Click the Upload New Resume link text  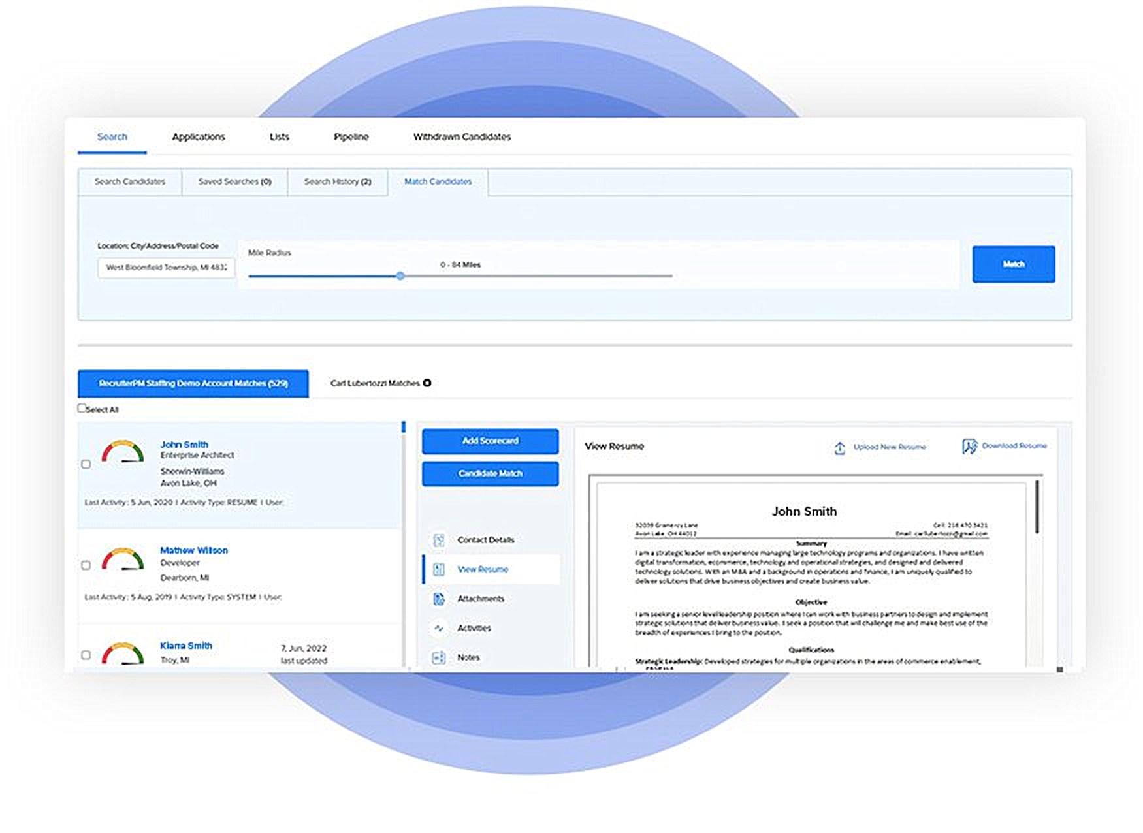pos(890,447)
